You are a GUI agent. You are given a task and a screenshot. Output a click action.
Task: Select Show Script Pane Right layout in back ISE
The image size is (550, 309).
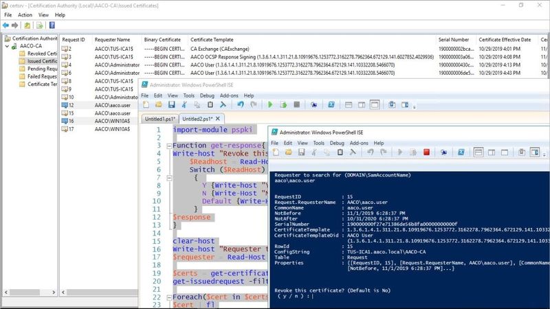coord(362,105)
